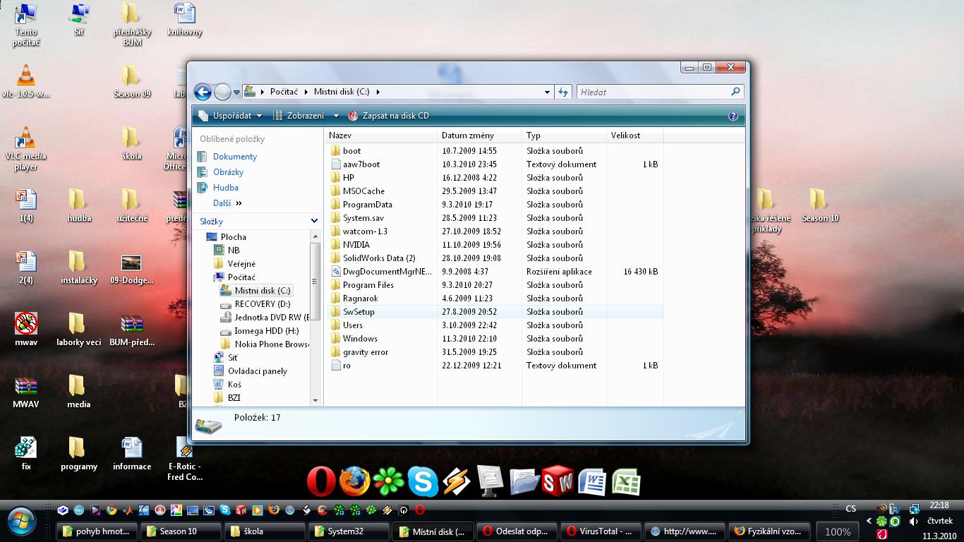This screenshot has width=964, height=542.
Task: Collapse the Složky folders pane
Action: coord(314,222)
